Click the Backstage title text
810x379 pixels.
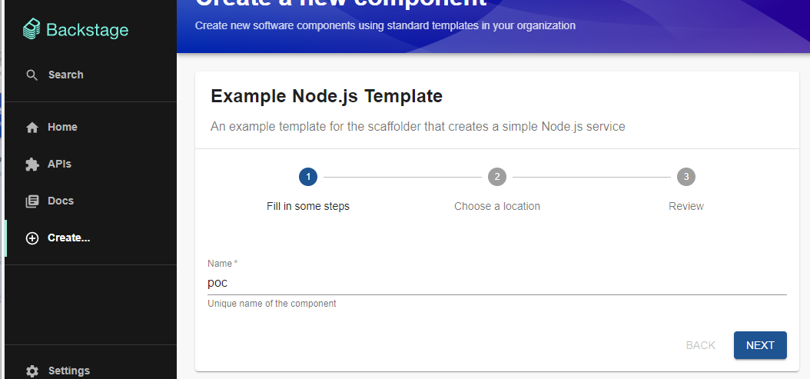point(88,30)
